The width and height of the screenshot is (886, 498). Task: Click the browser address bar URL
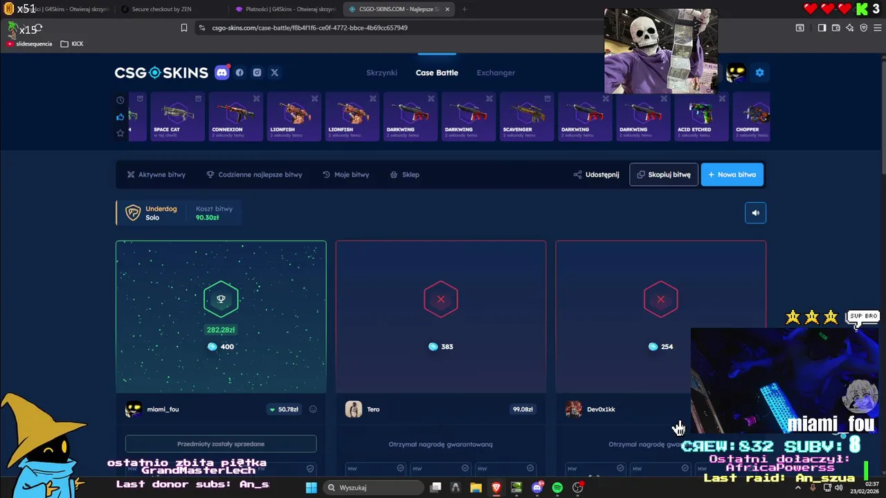coord(309,28)
